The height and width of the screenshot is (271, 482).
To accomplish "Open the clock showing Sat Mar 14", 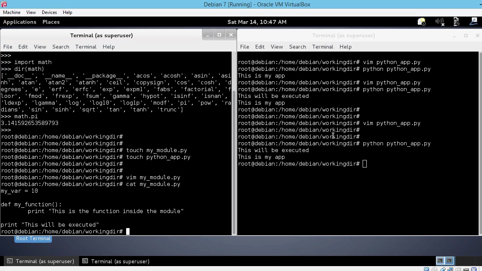I will pyautogui.click(x=257, y=22).
